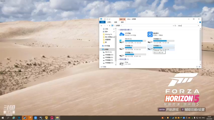The height and width of the screenshot is (120, 214).
Task: Open Explorer help question mark icon
Action: pyautogui.click(x=200, y=22)
